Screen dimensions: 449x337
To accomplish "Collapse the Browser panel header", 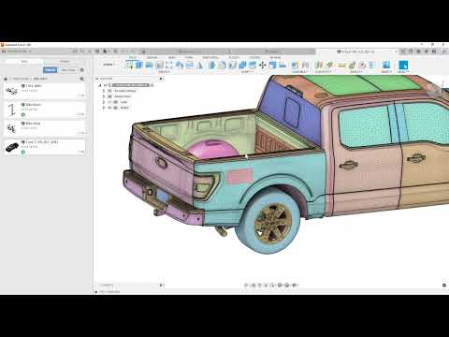I will tap(96, 79).
